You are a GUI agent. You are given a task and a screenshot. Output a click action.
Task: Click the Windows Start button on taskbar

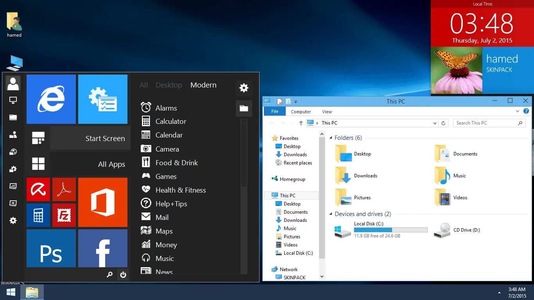click(x=11, y=292)
